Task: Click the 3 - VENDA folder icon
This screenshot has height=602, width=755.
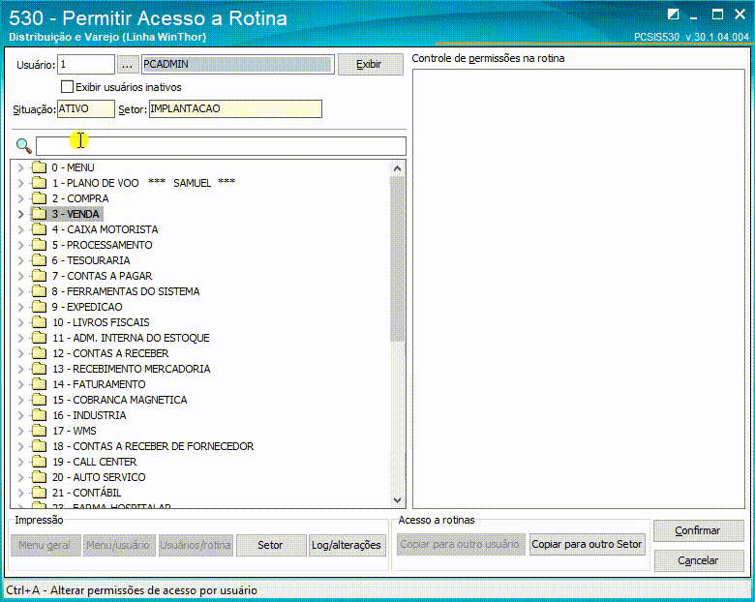Action: pyautogui.click(x=39, y=213)
